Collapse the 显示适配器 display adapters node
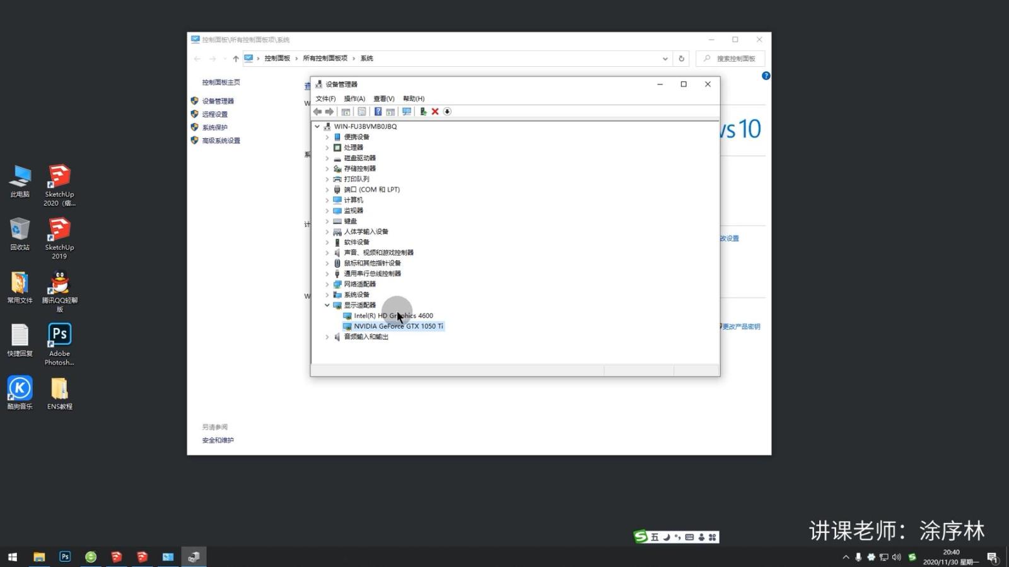 pos(327,305)
